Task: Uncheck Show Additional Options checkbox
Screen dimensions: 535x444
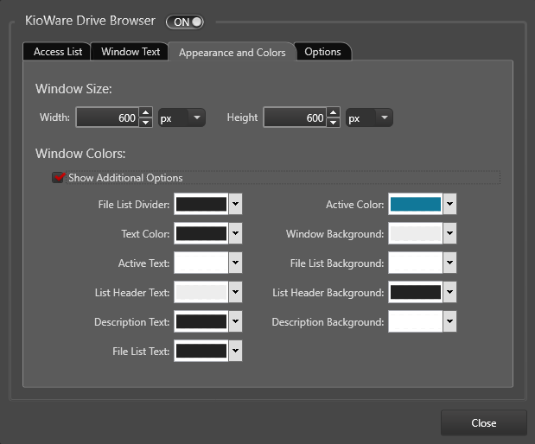Action: 58,177
